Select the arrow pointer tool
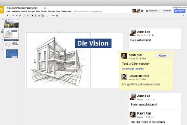This screenshot has height=125, width=187. [32, 16]
